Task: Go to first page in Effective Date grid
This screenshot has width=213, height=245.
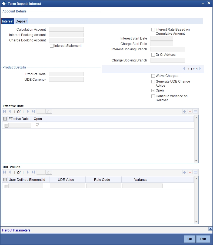Action: pyautogui.click(x=4, y=111)
